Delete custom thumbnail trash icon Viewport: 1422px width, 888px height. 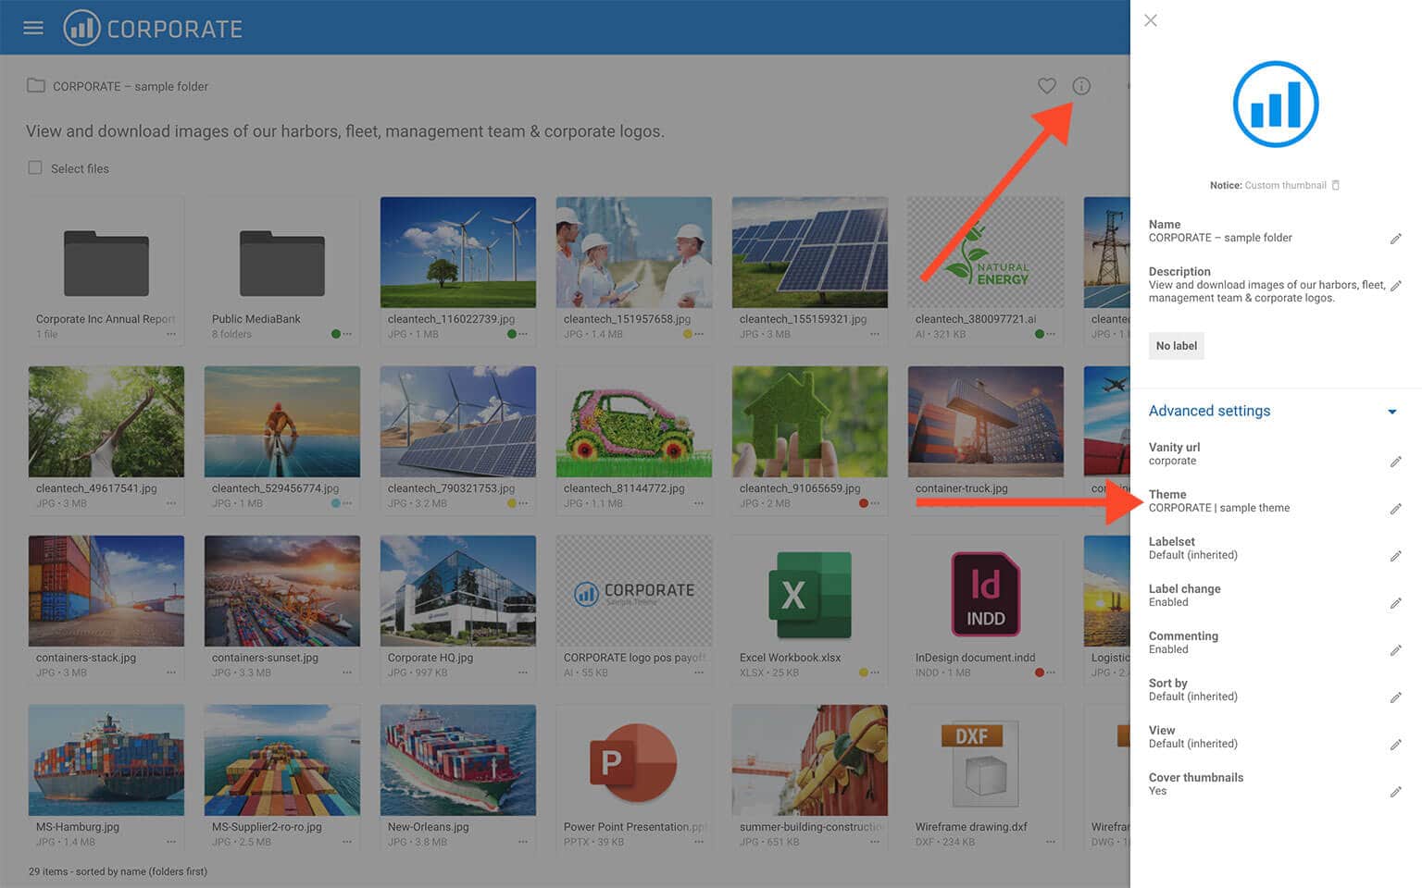(x=1335, y=185)
